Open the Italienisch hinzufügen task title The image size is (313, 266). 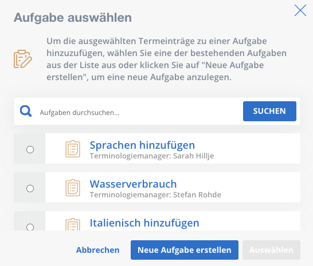click(x=144, y=223)
